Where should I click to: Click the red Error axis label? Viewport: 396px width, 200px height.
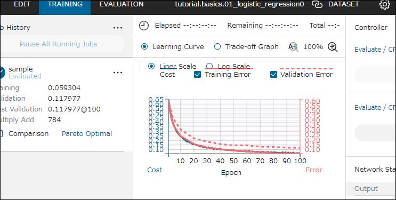coord(314,170)
